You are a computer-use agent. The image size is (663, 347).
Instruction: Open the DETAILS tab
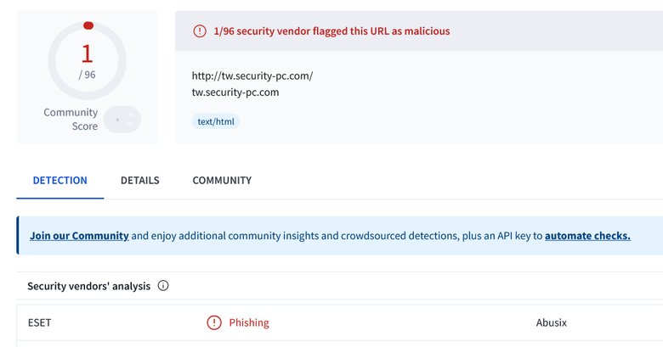tap(140, 180)
